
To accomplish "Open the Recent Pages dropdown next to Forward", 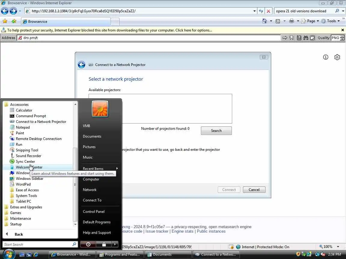I will pyautogui.click(x=20, y=11).
